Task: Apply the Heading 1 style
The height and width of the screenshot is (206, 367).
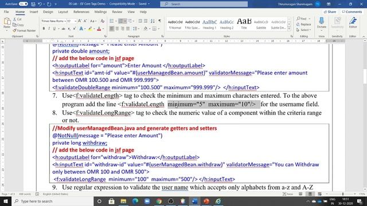Action: coord(209,24)
